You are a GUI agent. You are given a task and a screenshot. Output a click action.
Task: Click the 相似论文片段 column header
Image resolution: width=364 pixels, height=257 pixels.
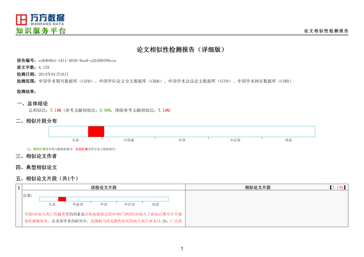tap(258, 187)
